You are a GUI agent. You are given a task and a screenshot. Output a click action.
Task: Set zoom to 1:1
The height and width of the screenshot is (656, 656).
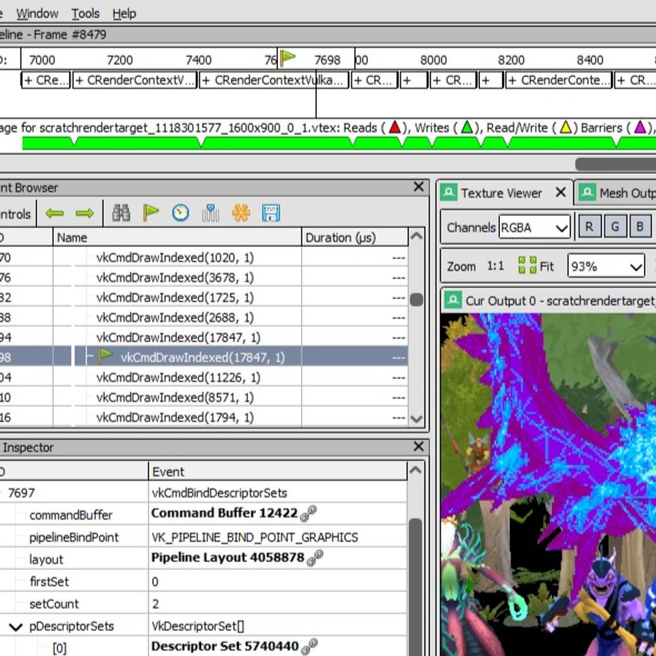click(x=495, y=266)
